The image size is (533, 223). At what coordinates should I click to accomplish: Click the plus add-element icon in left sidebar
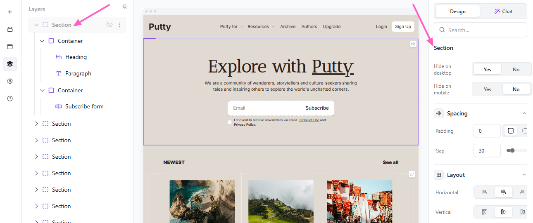tap(10, 12)
